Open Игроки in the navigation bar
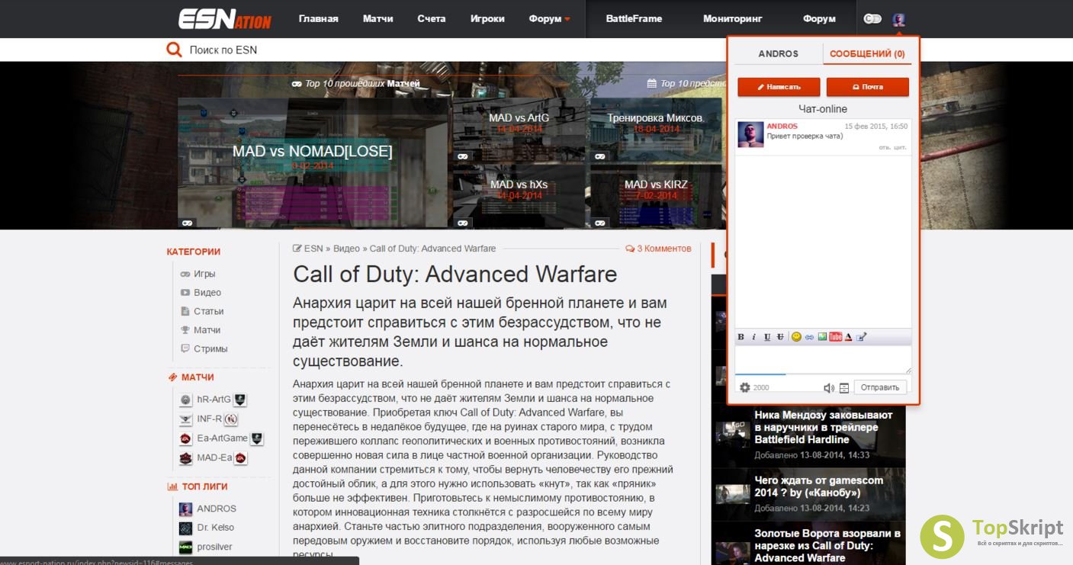1073x565 pixels. 487,18
